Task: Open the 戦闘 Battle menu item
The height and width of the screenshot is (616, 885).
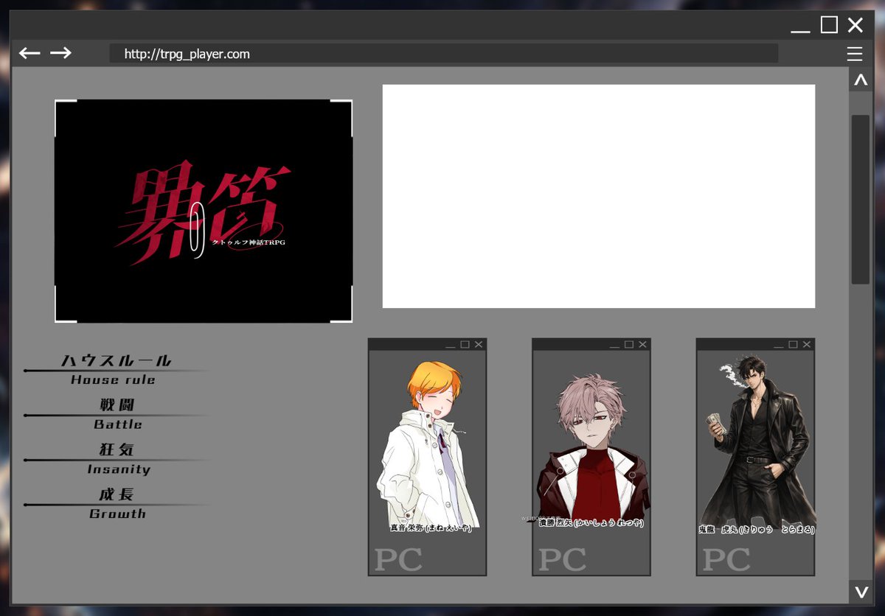Action: click(116, 414)
